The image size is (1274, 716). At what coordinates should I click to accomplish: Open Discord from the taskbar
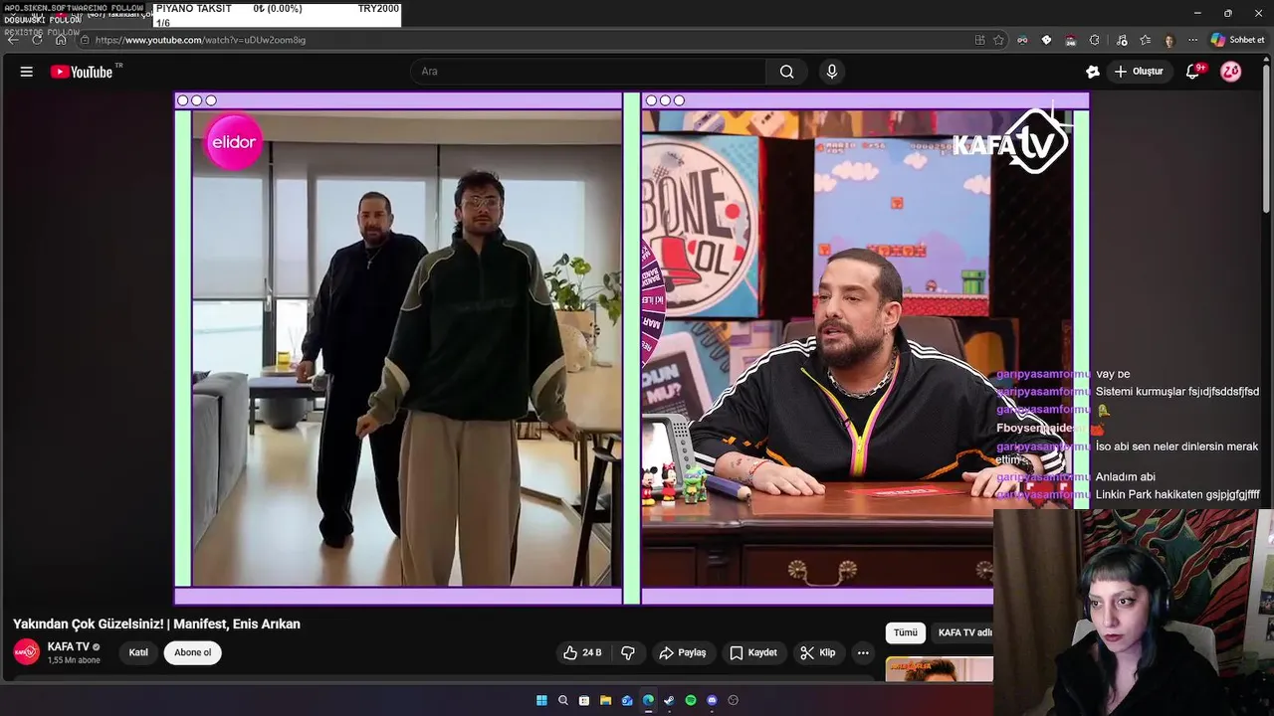click(712, 700)
